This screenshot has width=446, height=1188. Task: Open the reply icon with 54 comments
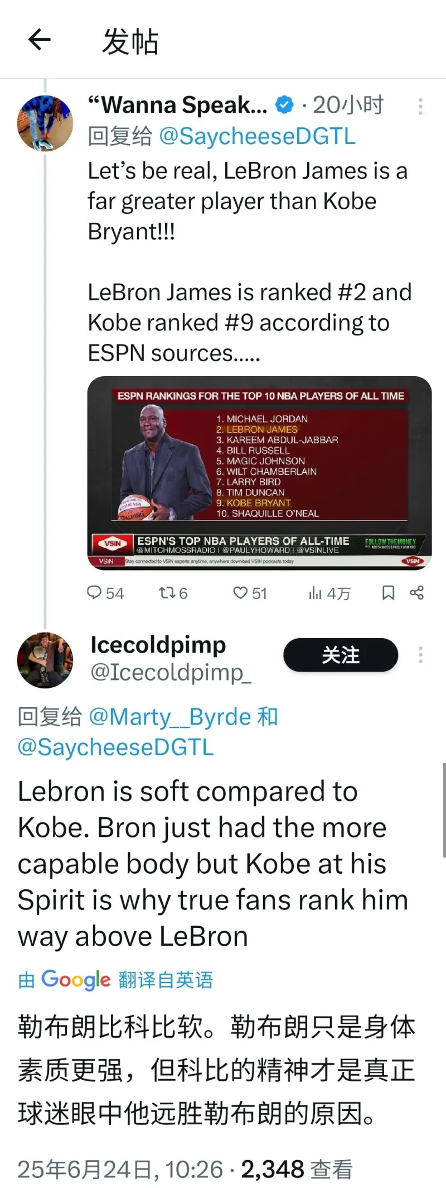pos(105,592)
